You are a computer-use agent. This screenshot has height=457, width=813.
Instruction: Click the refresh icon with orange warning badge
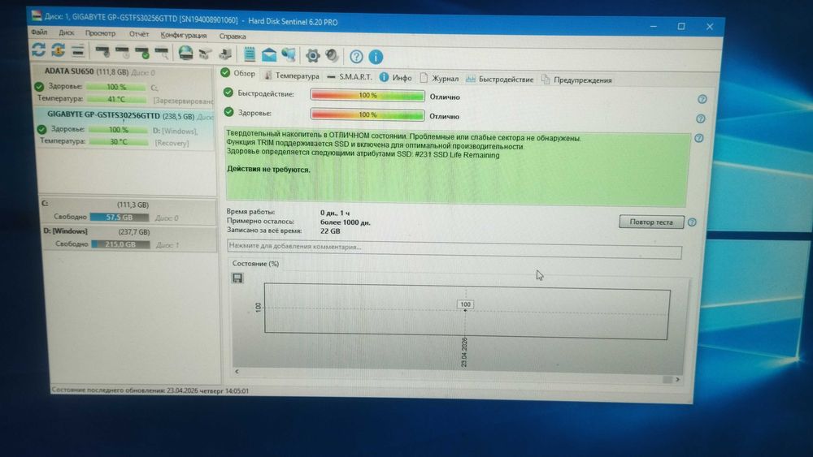click(58, 50)
